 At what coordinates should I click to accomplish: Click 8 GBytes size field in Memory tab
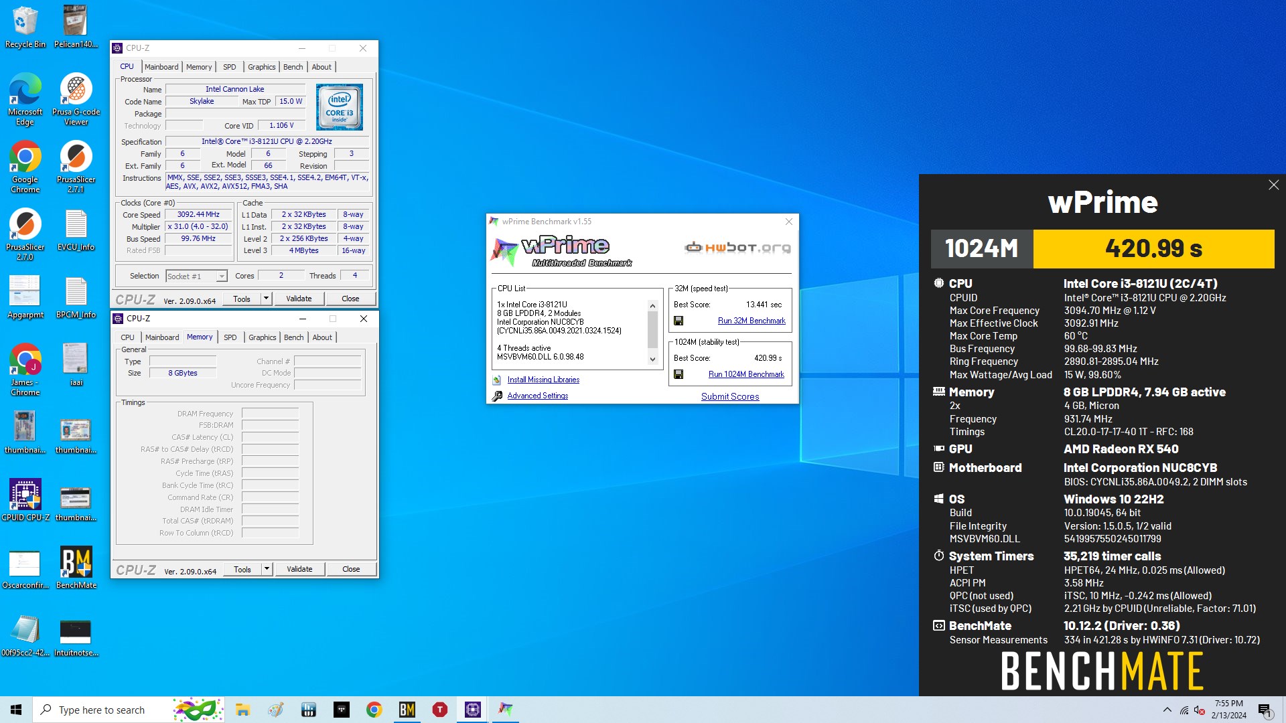183,373
